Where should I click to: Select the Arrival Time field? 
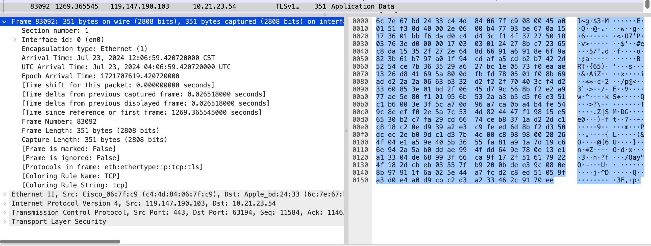tap(118, 58)
